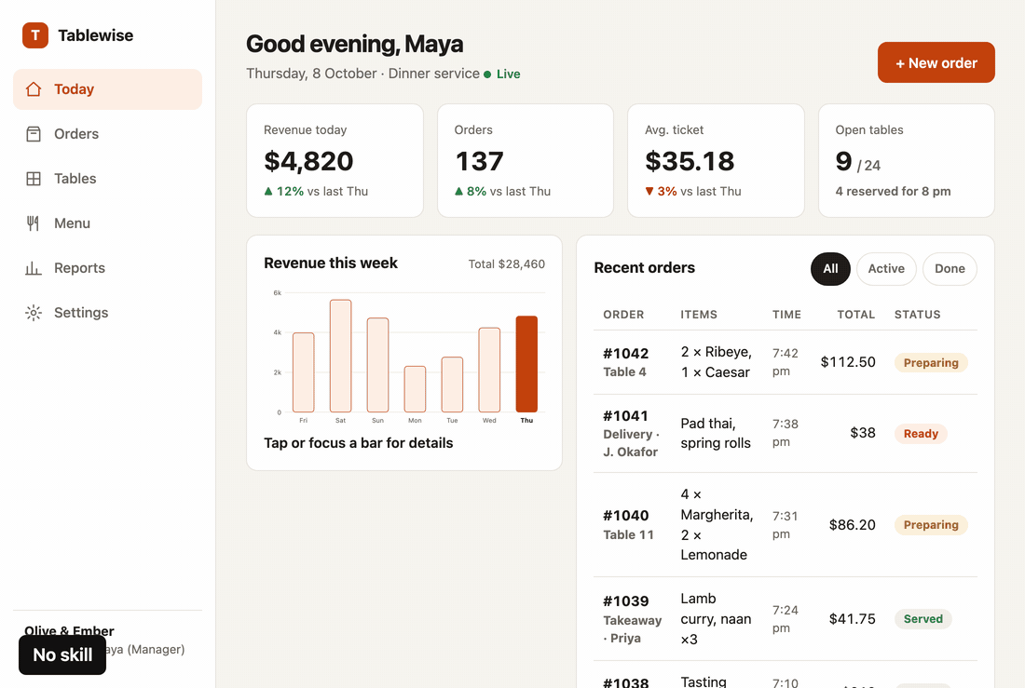Click the 12% vs last Thu change
Viewport: 1025px width, 688px height.
coord(316,192)
